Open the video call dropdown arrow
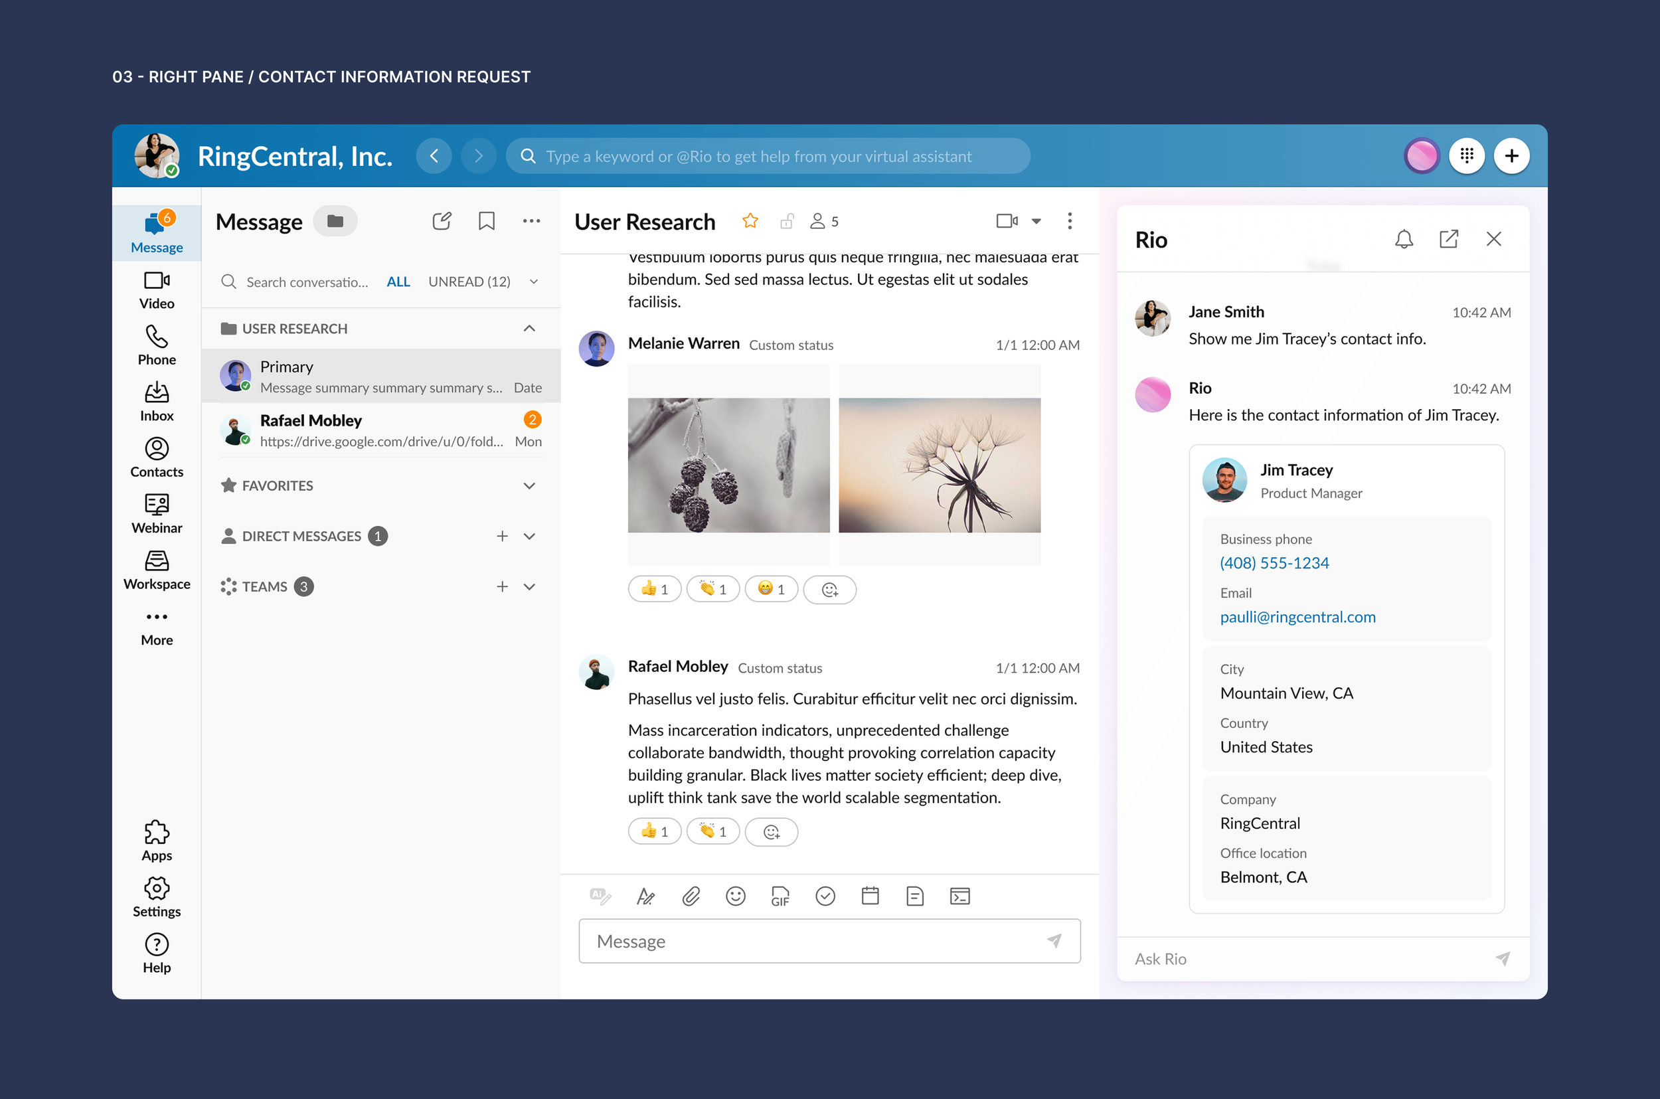Image resolution: width=1660 pixels, height=1099 pixels. pos(1036,222)
